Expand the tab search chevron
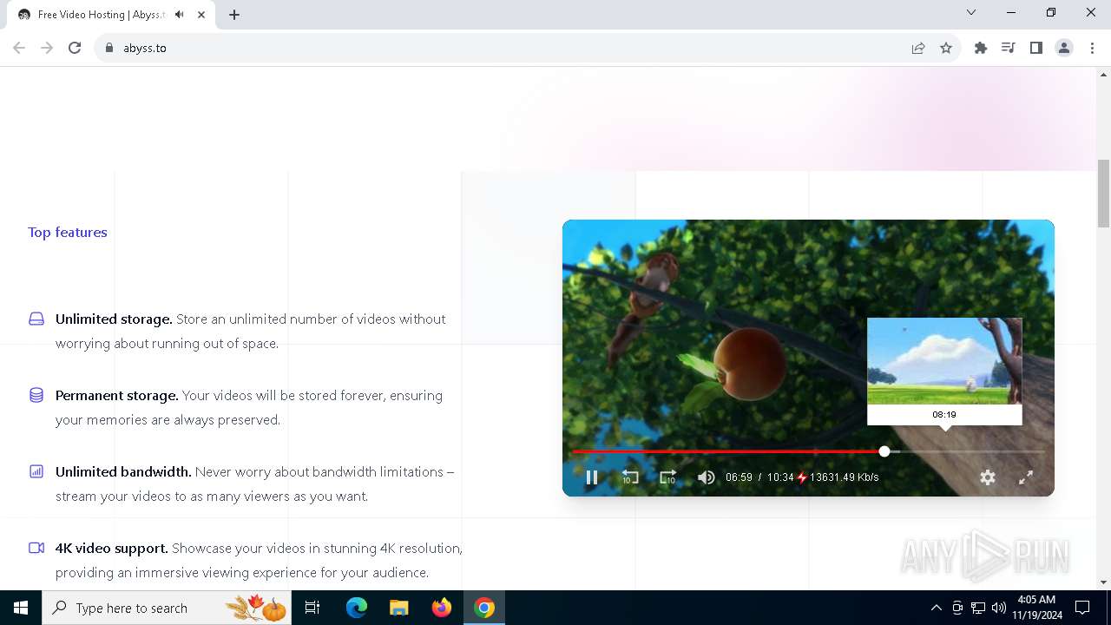 point(971,12)
